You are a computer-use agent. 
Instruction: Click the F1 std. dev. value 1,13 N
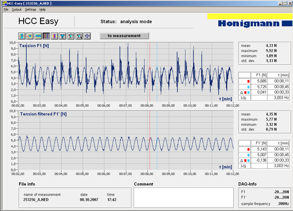[271, 61]
